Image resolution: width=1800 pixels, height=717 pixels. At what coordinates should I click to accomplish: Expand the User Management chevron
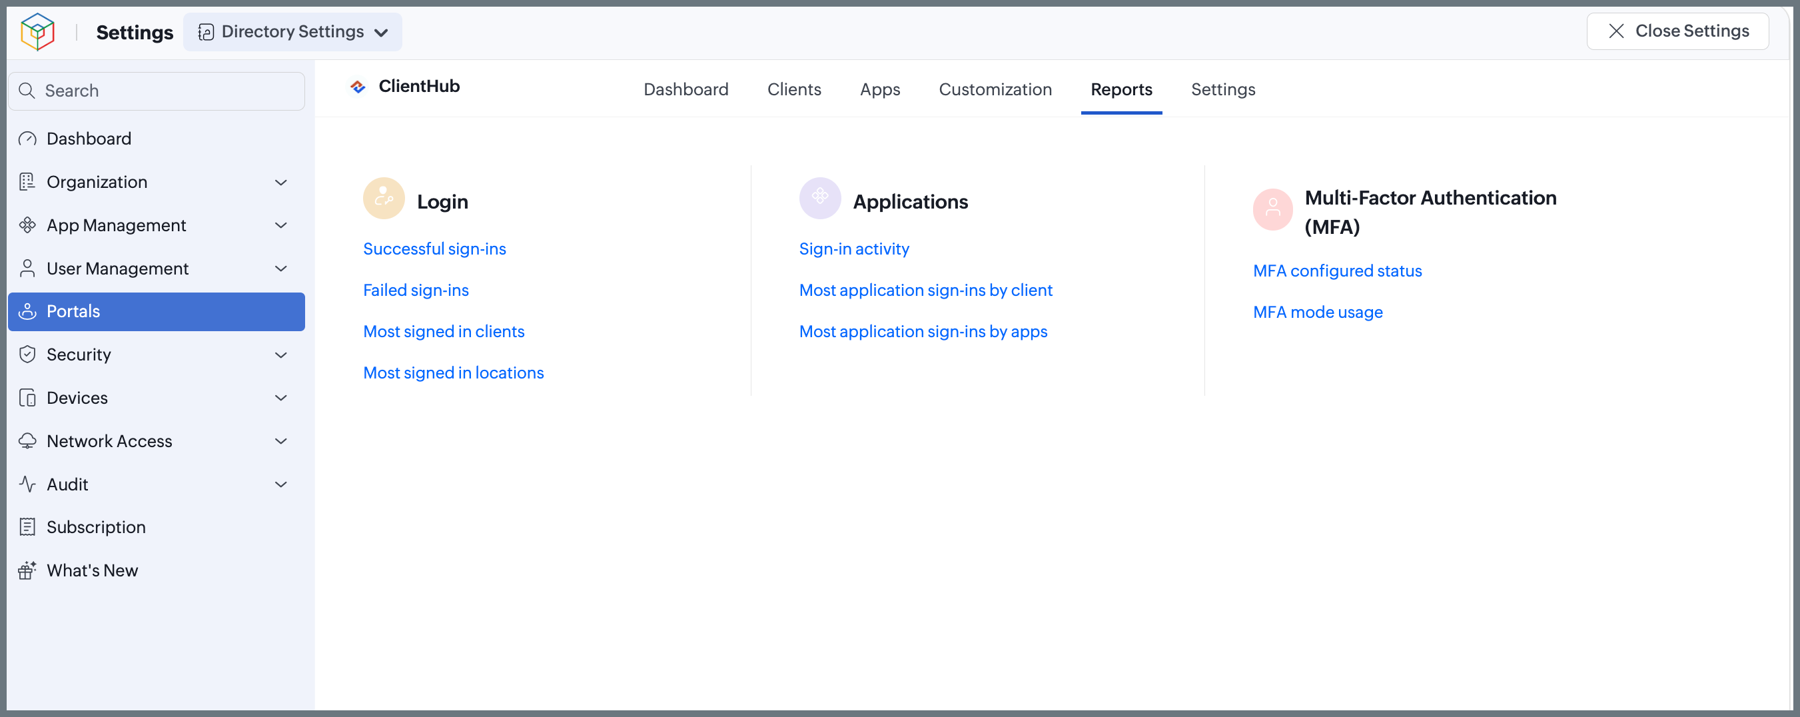[x=282, y=269]
